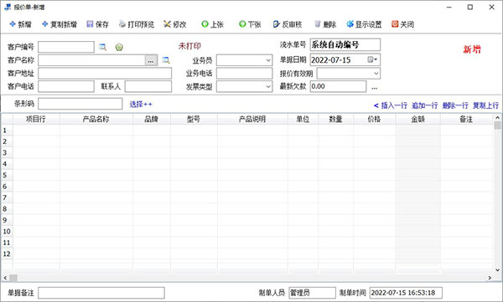Click the 客户地址 input field

pos(105,74)
